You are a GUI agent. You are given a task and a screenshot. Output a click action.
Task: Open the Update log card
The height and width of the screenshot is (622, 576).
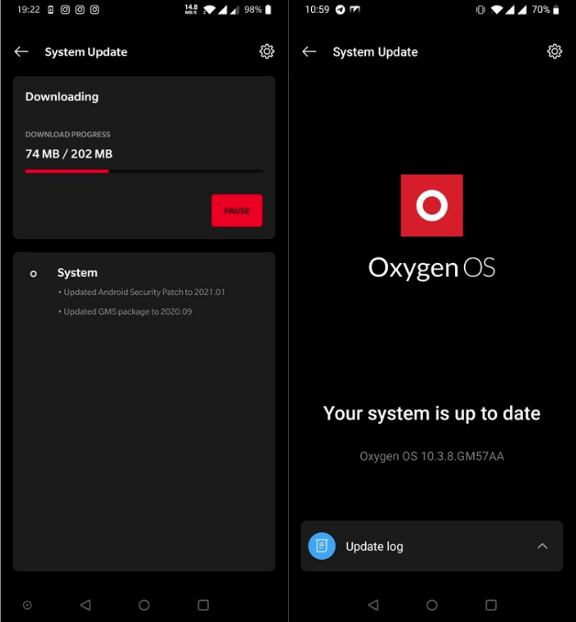tap(432, 546)
